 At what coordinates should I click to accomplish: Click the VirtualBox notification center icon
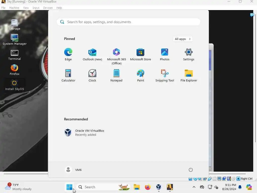[x=252, y=15]
